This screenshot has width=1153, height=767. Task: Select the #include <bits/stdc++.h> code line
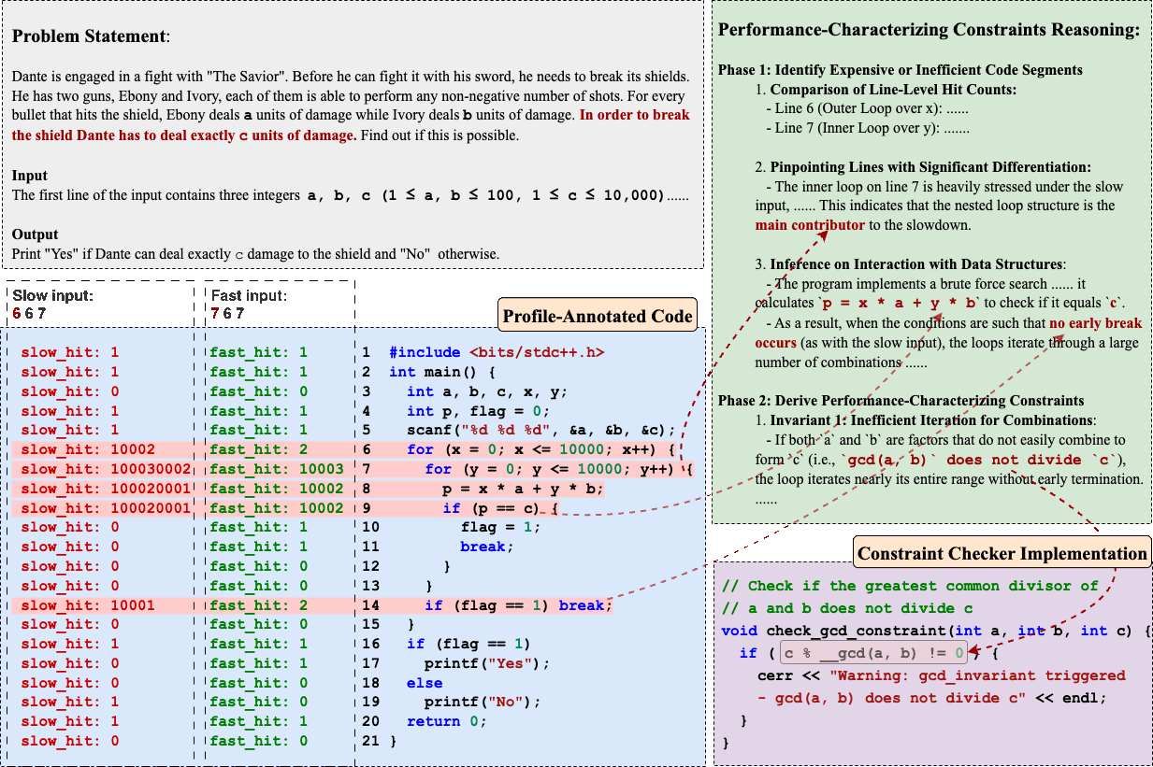pyautogui.click(x=503, y=352)
